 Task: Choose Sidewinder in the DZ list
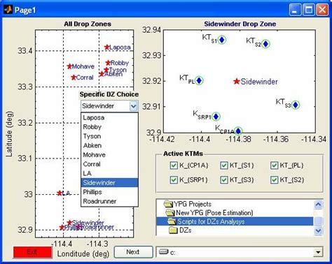[109, 183]
